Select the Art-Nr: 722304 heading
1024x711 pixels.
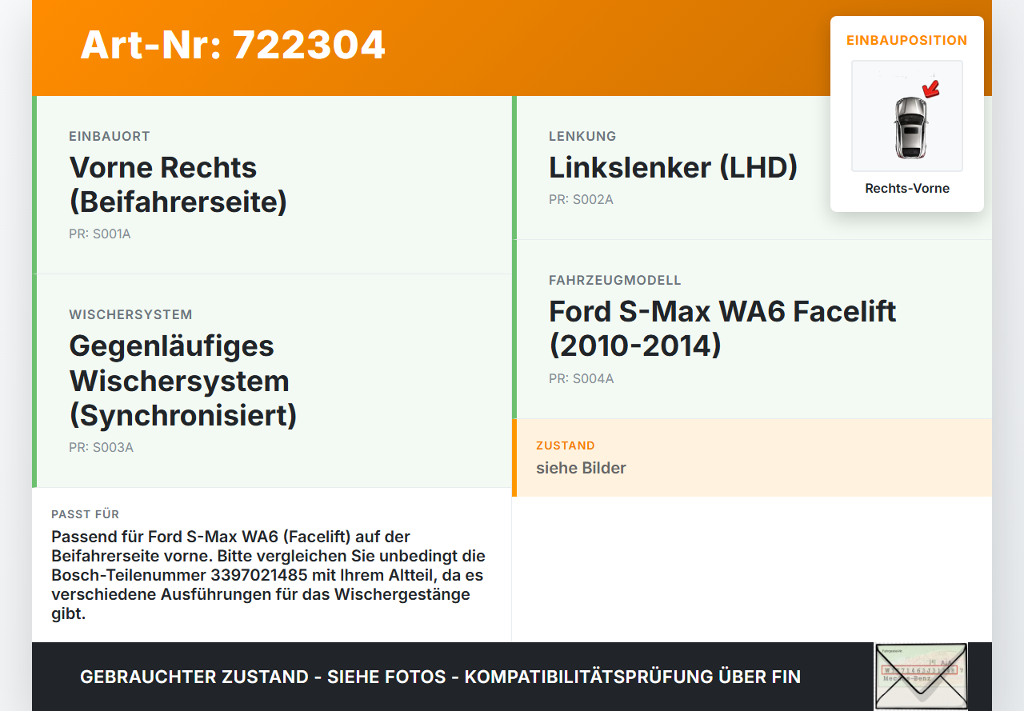click(x=233, y=45)
